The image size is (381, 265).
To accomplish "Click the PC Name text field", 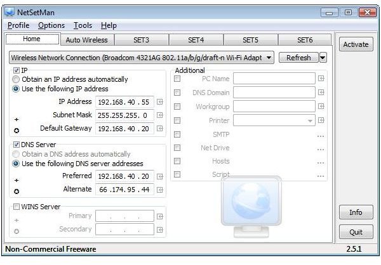I will click(x=274, y=79).
